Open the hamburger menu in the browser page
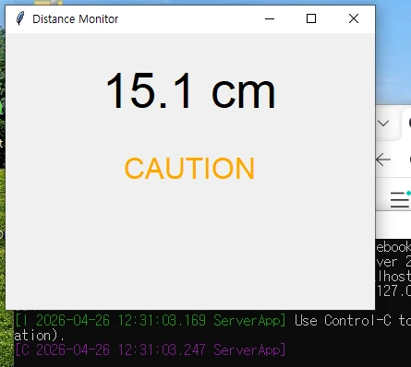Viewport: 411px width, 367px height. point(399,200)
